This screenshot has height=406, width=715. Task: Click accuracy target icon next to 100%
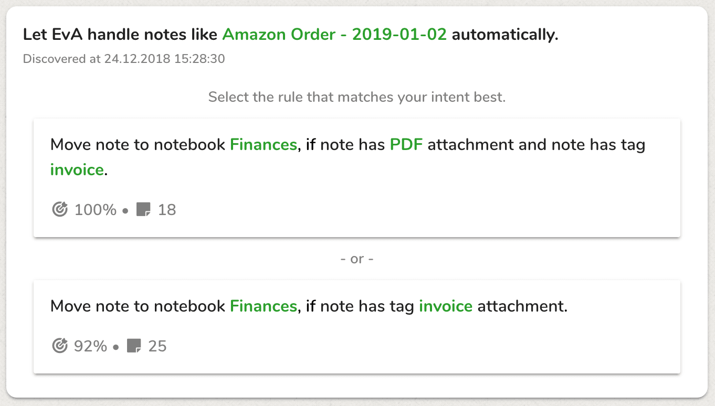[x=60, y=210]
